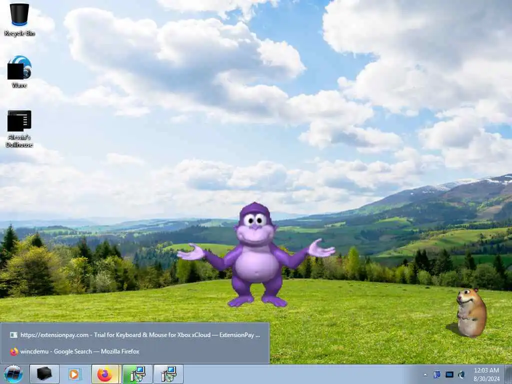Viewport: 512px width, 384px height.
Task: Click the Firefox taskbar button
Action: [x=105, y=374]
